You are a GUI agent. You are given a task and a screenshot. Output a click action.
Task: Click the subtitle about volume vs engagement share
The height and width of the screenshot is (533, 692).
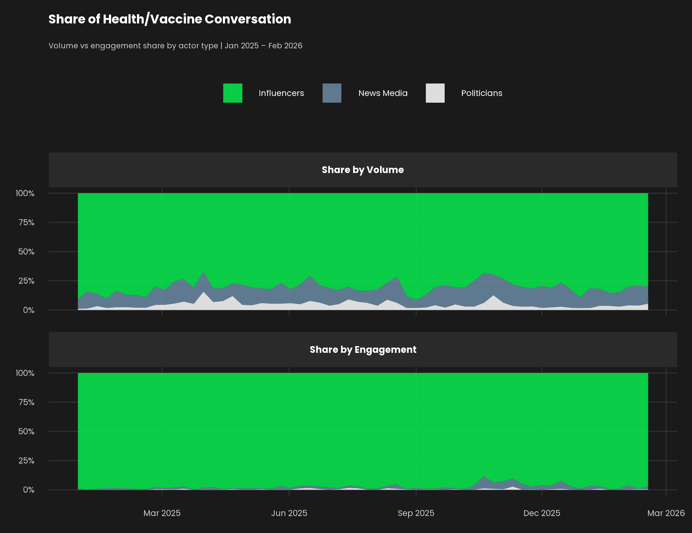click(175, 46)
